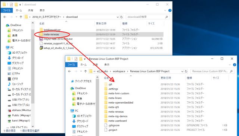The image size is (239, 136).
Task: Select msys2 installer executable icon
Action: 41,39
